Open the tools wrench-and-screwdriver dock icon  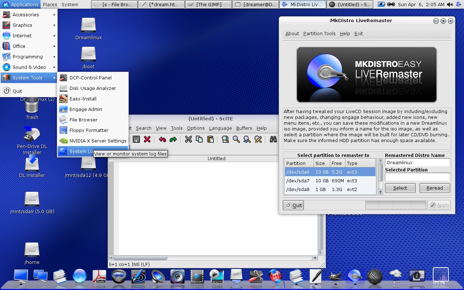coord(256,276)
